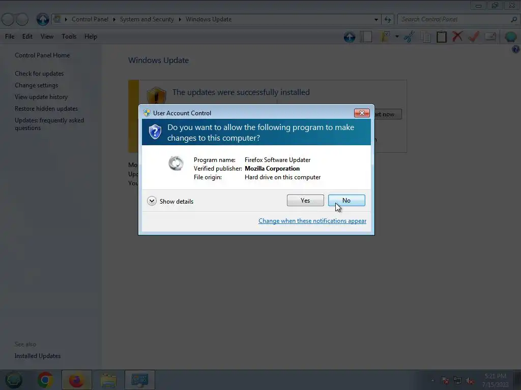Viewport: 521px width, 390px height.
Task: Open dropdown arrow next to properties icon
Action: pyautogui.click(x=397, y=37)
